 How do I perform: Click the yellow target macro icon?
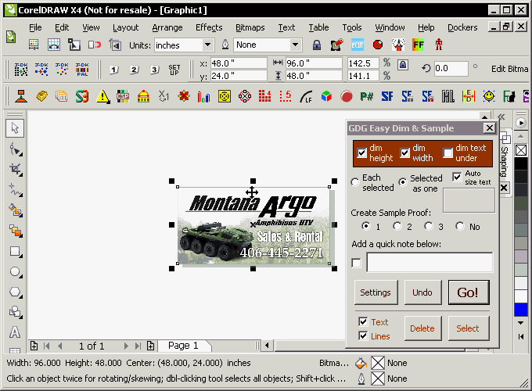tap(225, 97)
